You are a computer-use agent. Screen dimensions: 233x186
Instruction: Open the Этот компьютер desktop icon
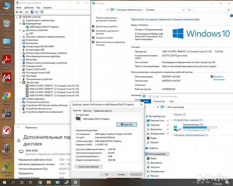tap(7, 9)
